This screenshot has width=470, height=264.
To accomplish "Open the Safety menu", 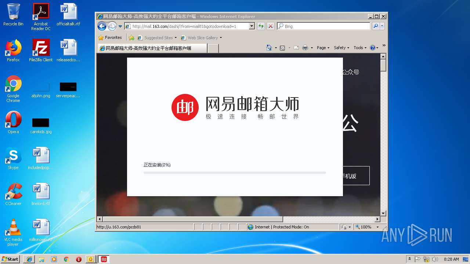I will click(341, 48).
